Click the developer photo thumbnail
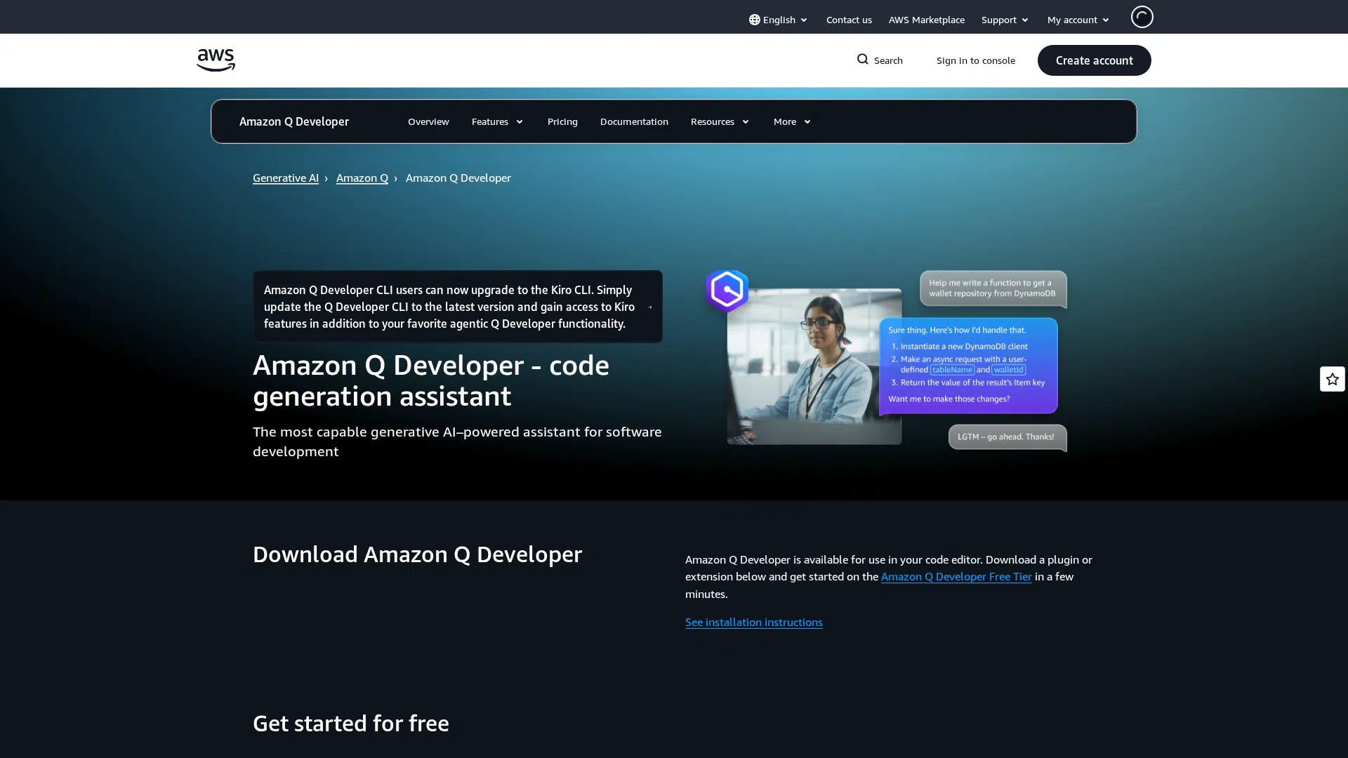Viewport: 1348px width, 758px height. [814, 366]
